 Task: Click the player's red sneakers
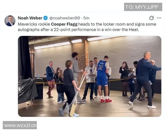[x=106, y=100]
